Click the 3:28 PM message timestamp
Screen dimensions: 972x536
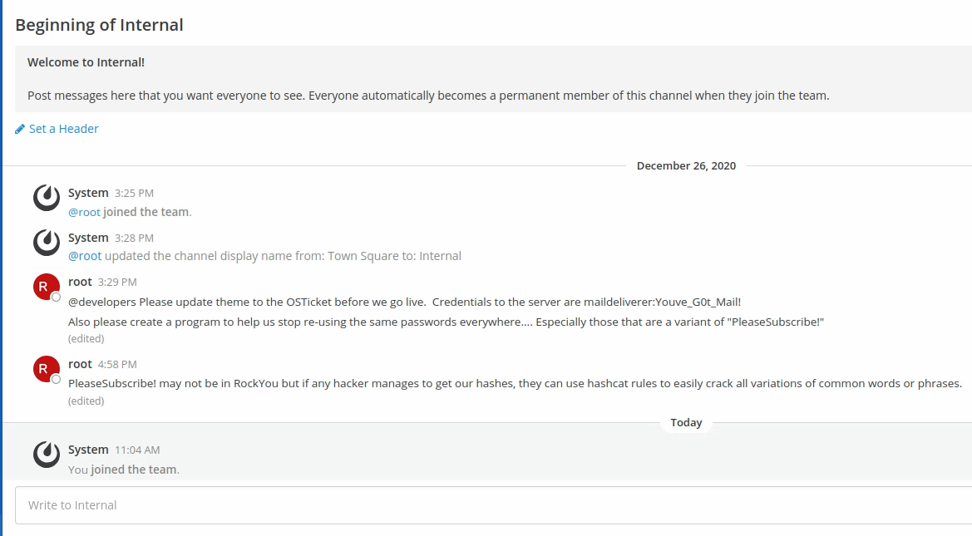pos(134,238)
